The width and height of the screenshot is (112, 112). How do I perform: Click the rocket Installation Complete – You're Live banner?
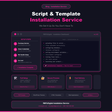pos(62,66)
